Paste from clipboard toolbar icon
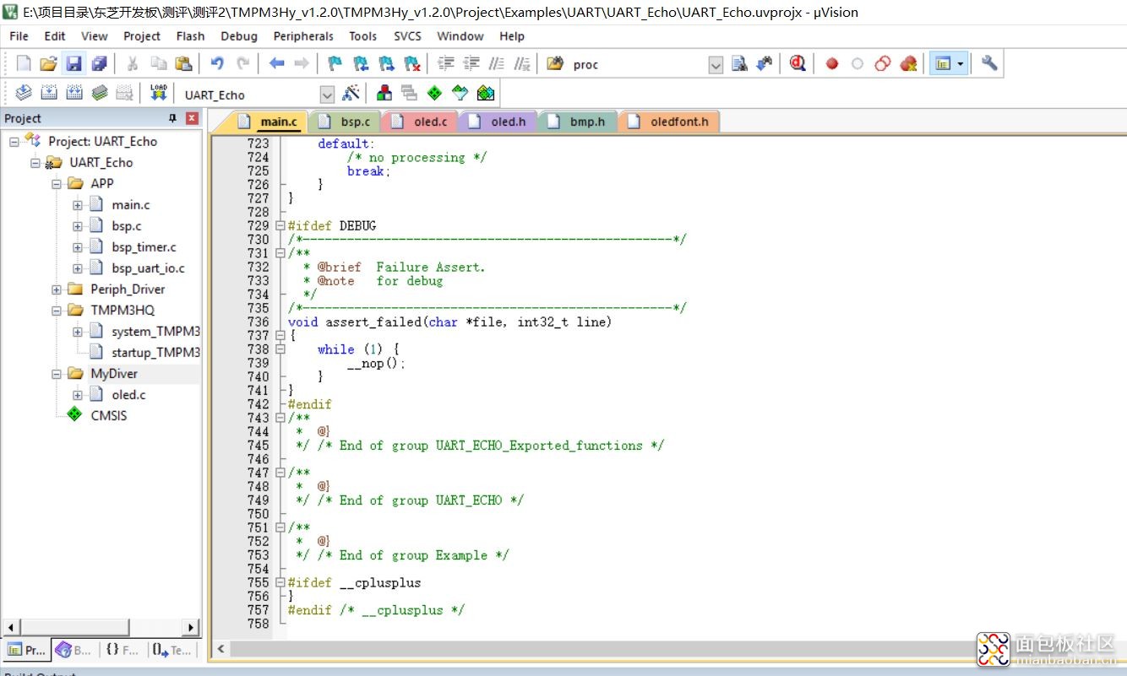This screenshot has height=676, width=1127. [x=183, y=64]
